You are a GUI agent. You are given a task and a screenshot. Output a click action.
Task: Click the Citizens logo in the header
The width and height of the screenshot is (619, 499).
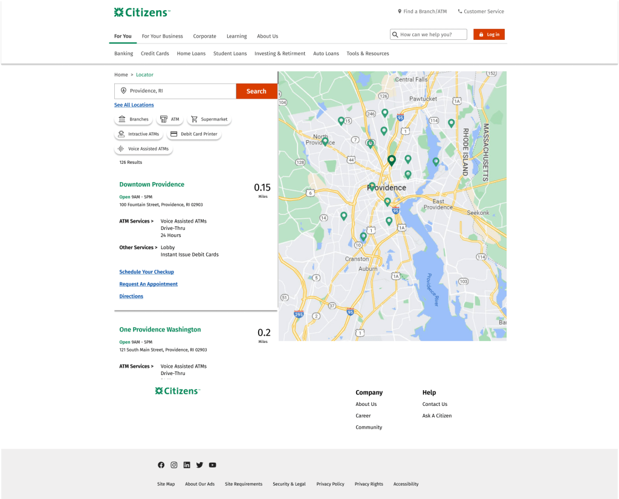142,12
